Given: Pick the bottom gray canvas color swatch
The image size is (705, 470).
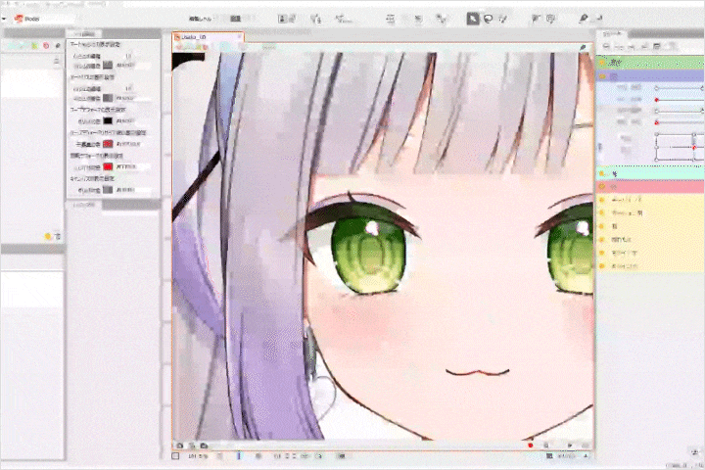Looking at the screenshot, I should 108,190.
